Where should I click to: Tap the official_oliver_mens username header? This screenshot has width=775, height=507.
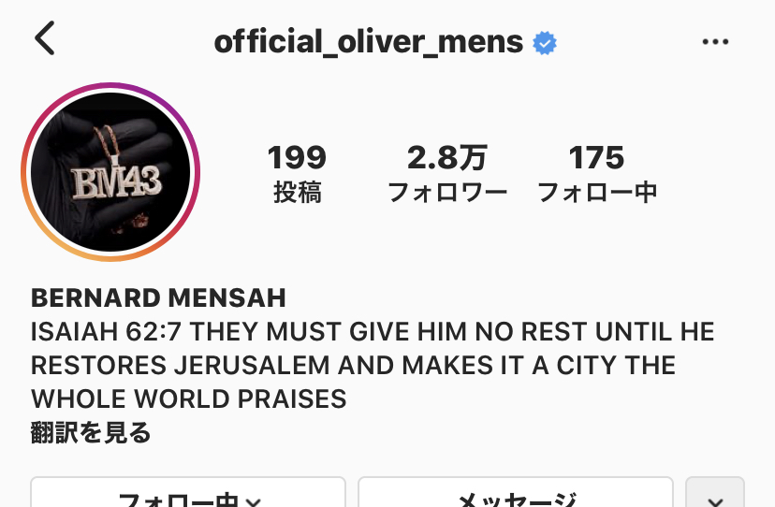369,42
